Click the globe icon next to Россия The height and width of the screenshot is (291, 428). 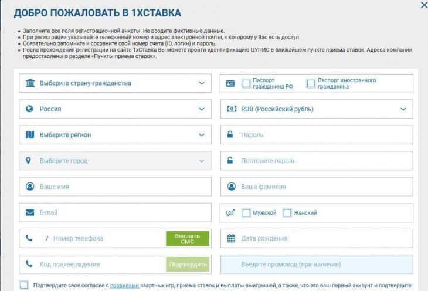[x=29, y=109]
